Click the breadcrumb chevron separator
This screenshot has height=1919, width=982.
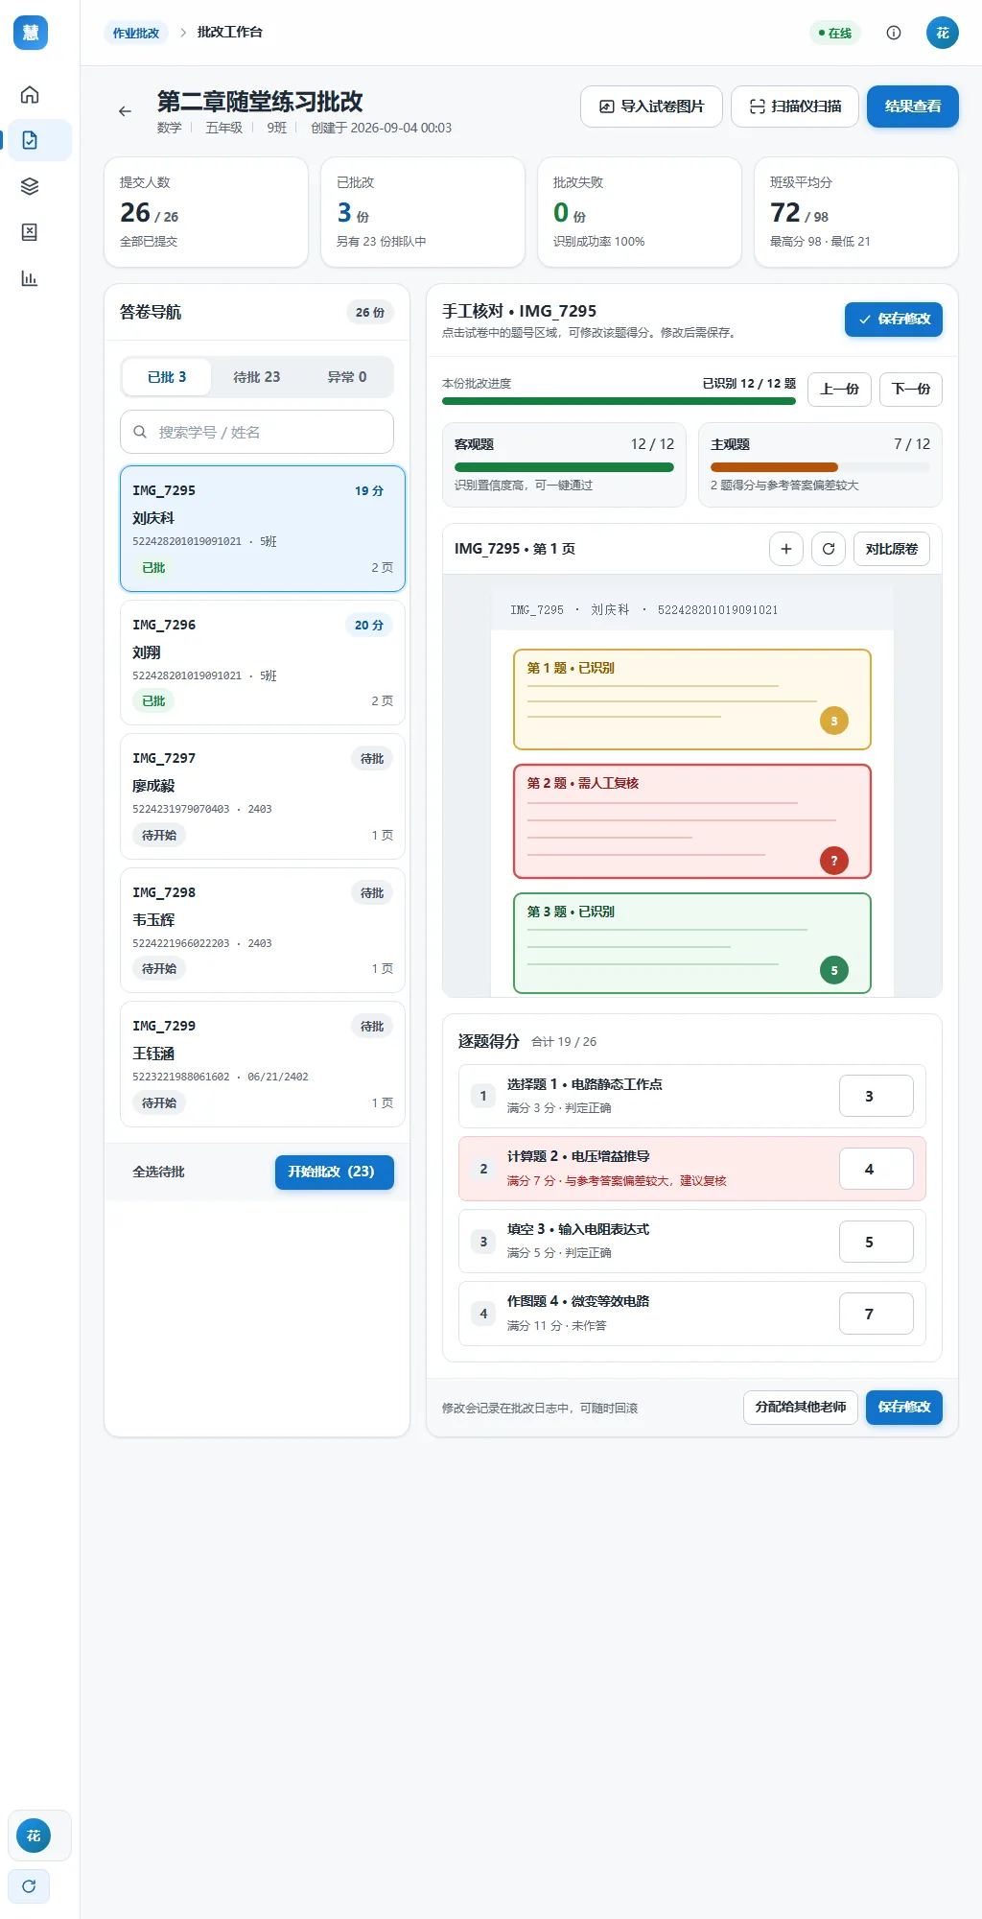pyautogui.click(x=183, y=33)
